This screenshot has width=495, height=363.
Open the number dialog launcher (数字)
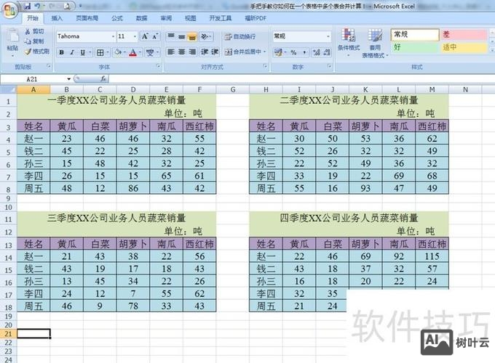[329, 66]
